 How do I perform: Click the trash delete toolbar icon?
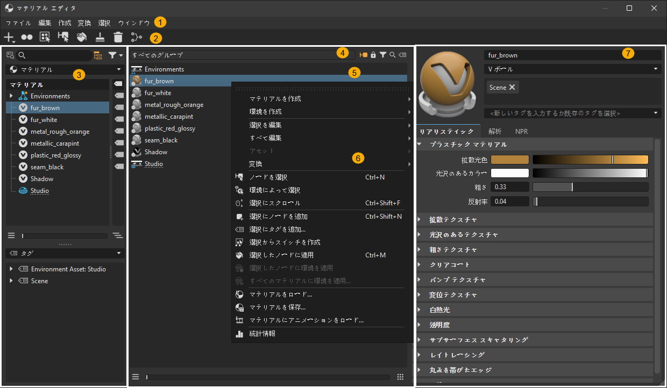coord(118,38)
